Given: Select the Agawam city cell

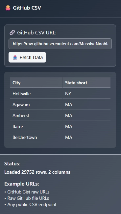Looking at the screenshot, I should tap(36, 105).
